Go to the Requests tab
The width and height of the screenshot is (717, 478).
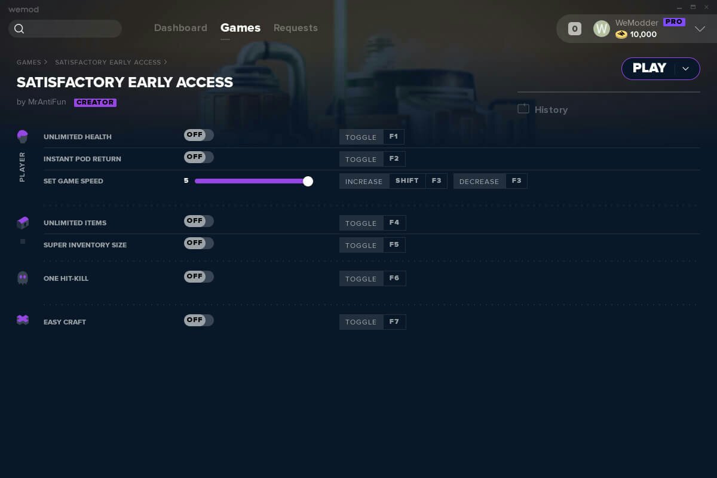pos(296,28)
